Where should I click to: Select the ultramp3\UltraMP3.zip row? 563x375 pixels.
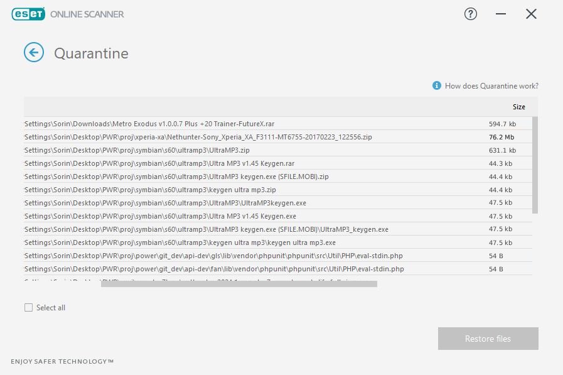tap(278, 150)
